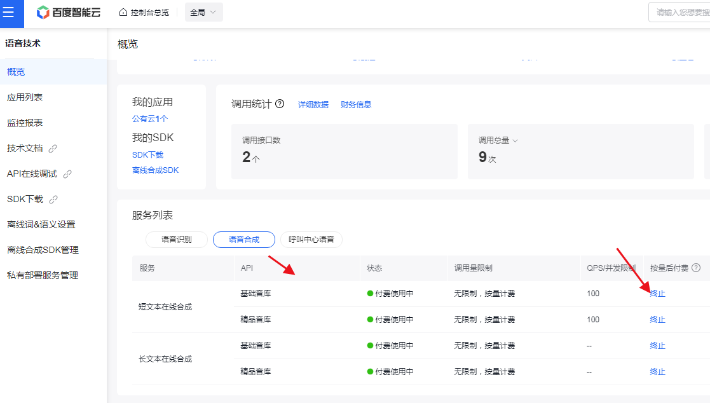The image size is (710, 403).
Task: Open the 财务信息 link
Action: point(356,105)
